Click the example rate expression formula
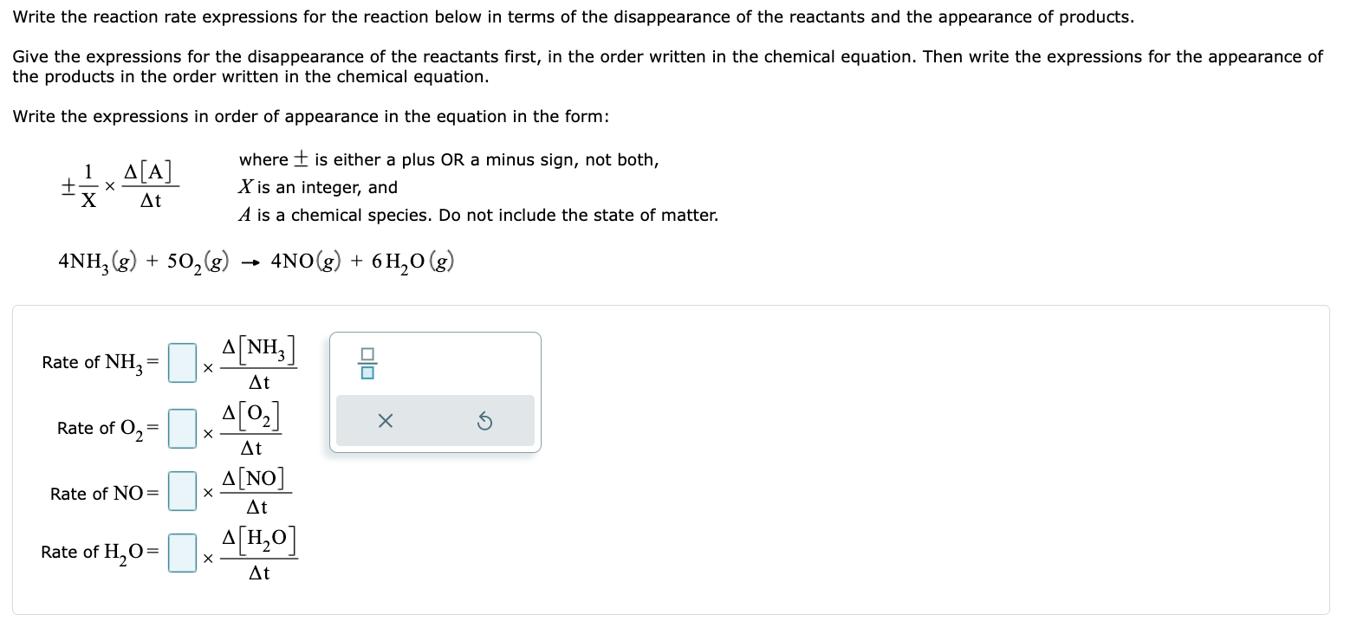The width and height of the screenshot is (1357, 634). [x=117, y=184]
